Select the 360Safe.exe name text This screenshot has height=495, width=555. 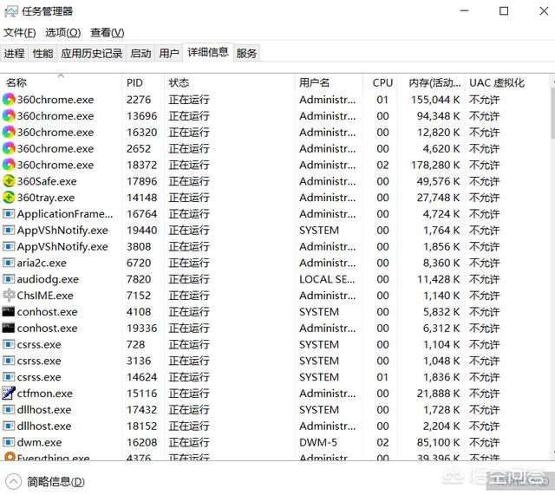click(x=47, y=181)
